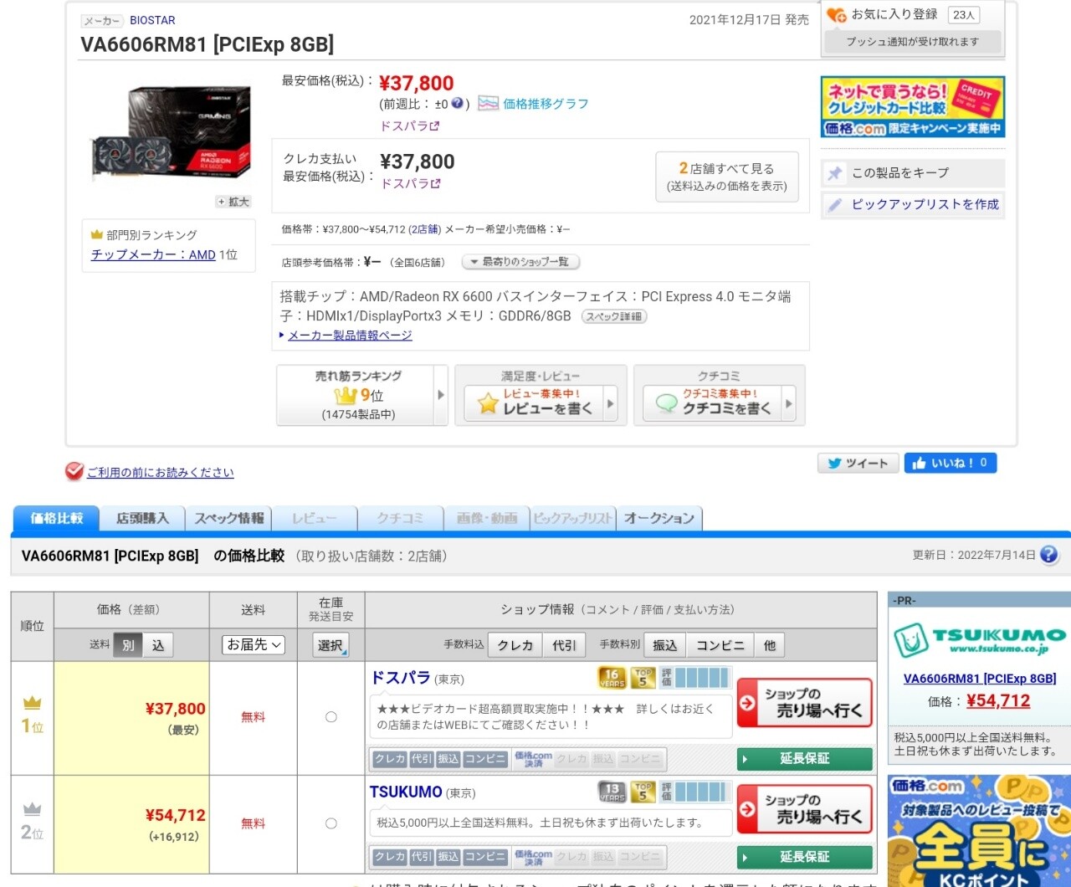
Task: Toggle shipping-included 込 price view
Action: click(x=158, y=644)
